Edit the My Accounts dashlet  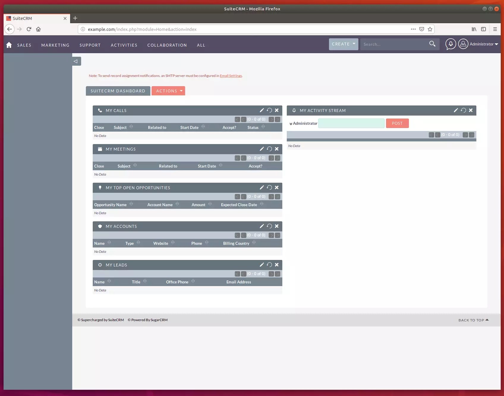click(262, 226)
